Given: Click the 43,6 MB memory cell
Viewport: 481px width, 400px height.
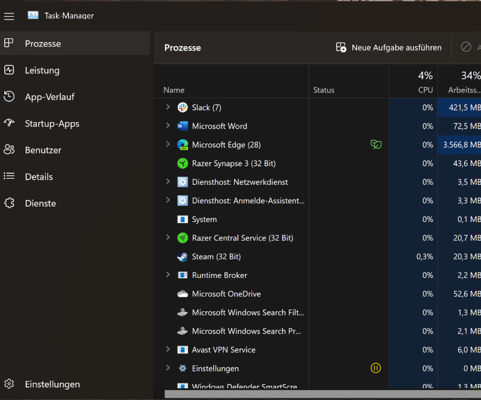Looking at the screenshot, I should click(x=459, y=163).
